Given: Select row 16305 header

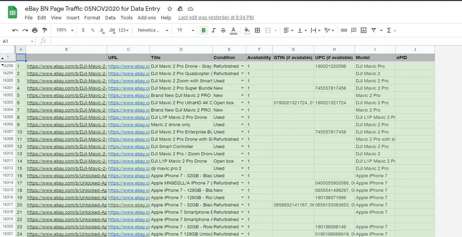Looking at the screenshot, I should point(8,117).
